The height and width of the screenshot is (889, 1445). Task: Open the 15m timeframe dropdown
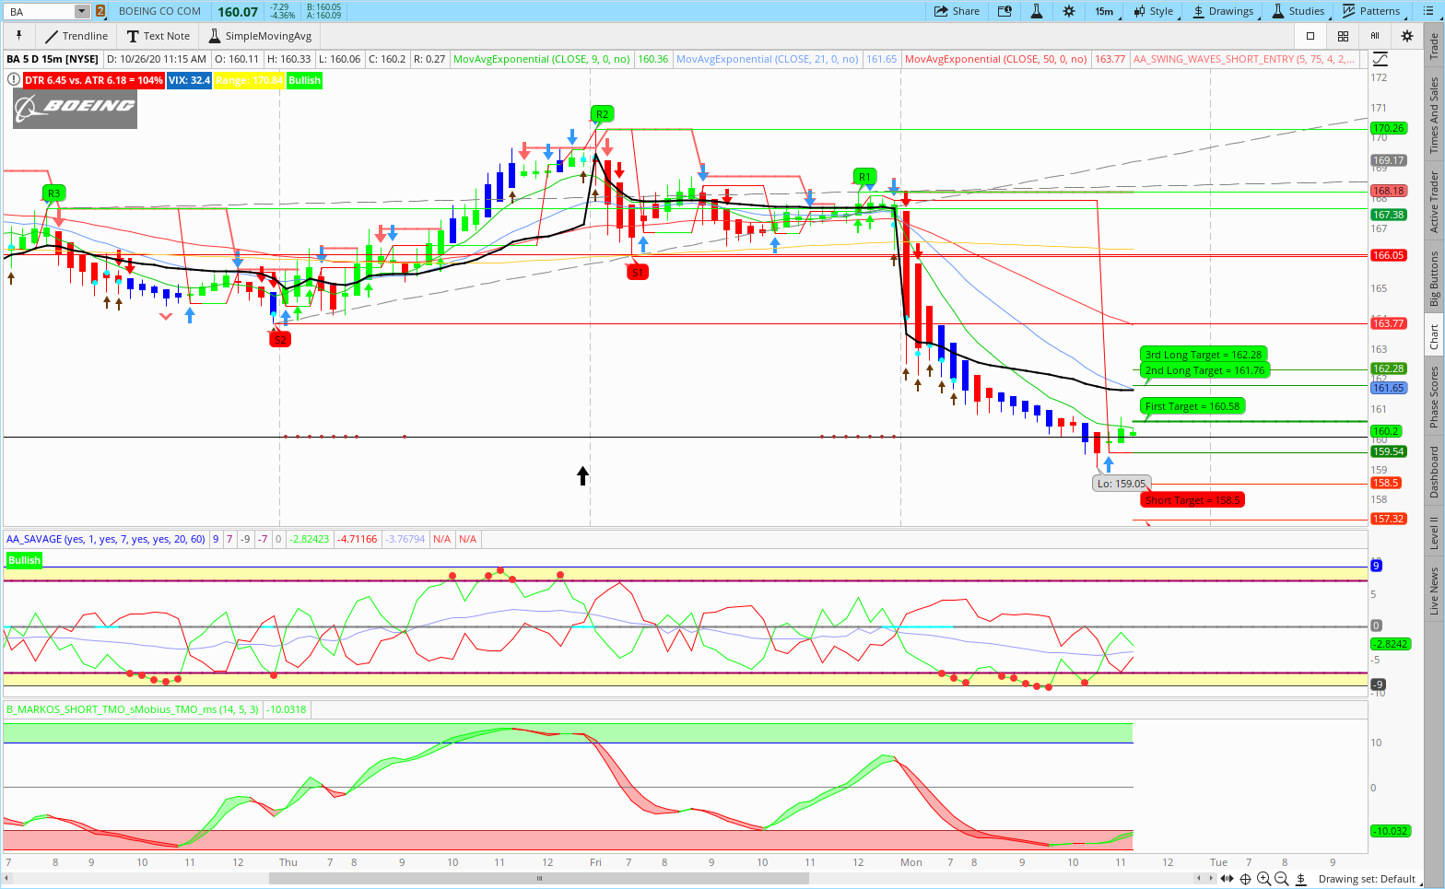pos(1104,11)
